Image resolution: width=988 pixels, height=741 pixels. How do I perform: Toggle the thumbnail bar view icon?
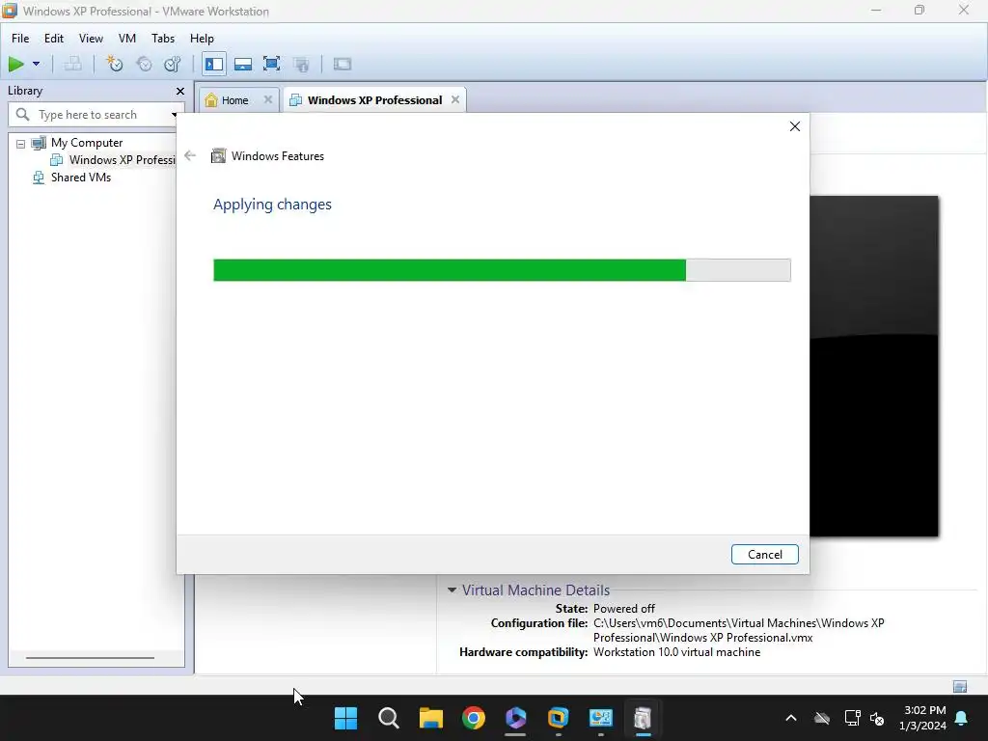(x=242, y=64)
